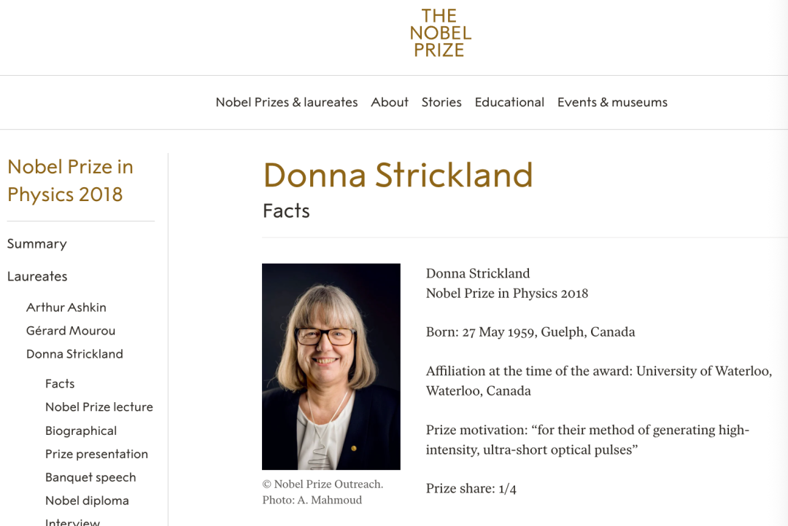Screen dimensions: 788x526
Task: Open the Biographical page
Action: point(81,431)
